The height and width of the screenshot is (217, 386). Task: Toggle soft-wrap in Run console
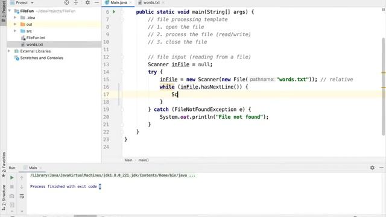pyautogui.click(x=22, y=196)
